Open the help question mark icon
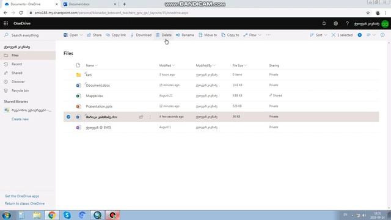391x220 pixels. click(347, 23)
